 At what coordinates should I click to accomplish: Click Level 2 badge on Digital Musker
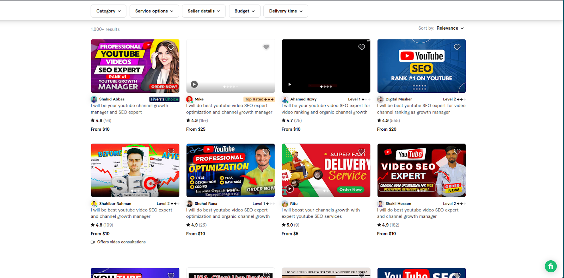(x=454, y=99)
